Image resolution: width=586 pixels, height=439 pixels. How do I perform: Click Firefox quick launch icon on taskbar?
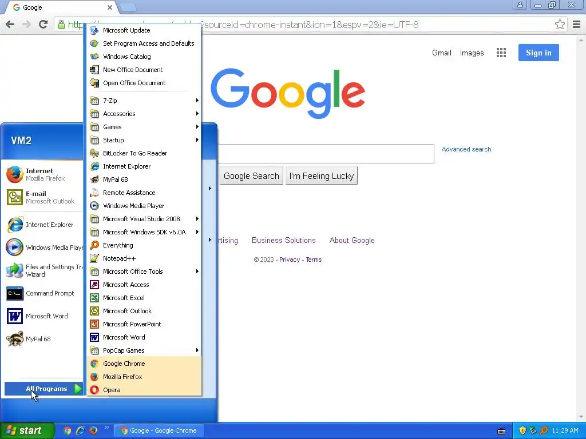coord(93,430)
